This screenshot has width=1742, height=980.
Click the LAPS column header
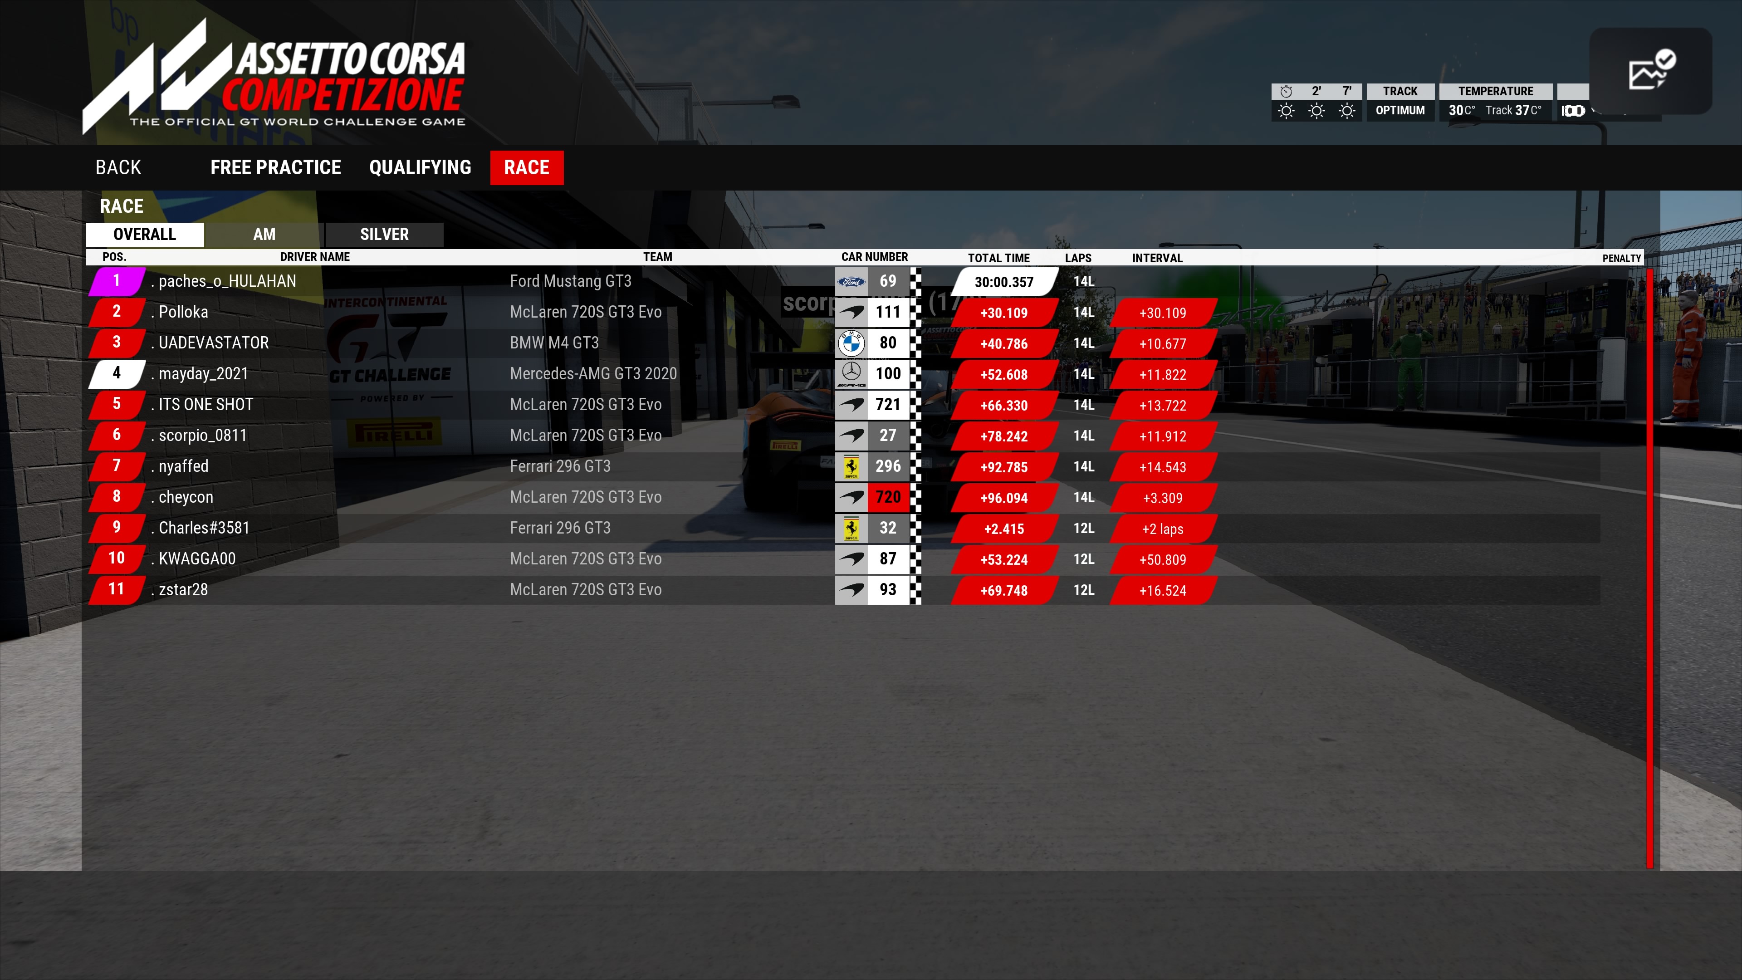[x=1078, y=258]
